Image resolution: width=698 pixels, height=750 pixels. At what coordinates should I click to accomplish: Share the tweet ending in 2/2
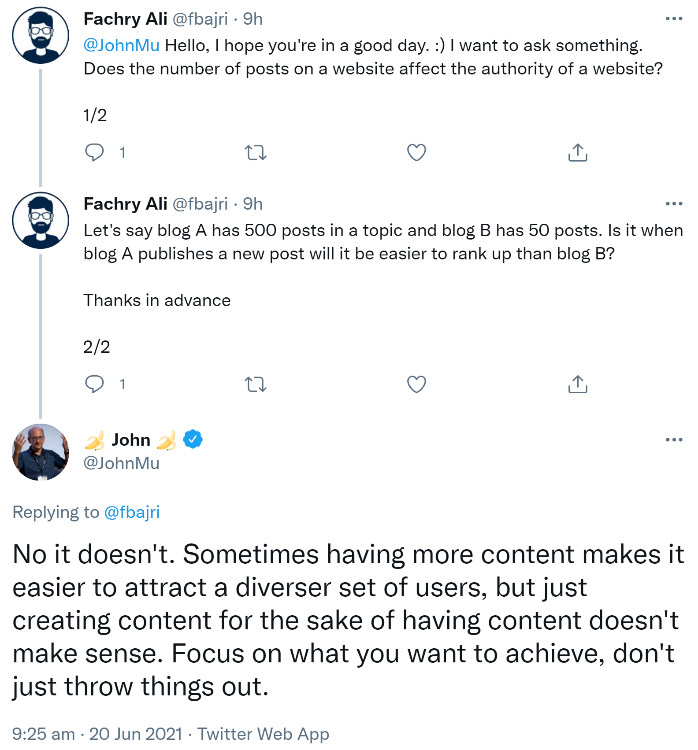point(578,384)
